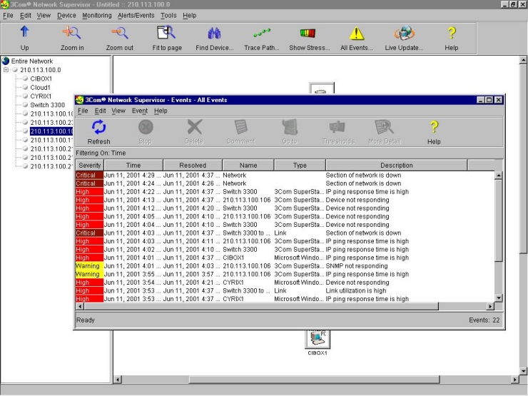Select the Zoom in tool
The height and width of the screenshot is (396, 528).
(71, 34)
